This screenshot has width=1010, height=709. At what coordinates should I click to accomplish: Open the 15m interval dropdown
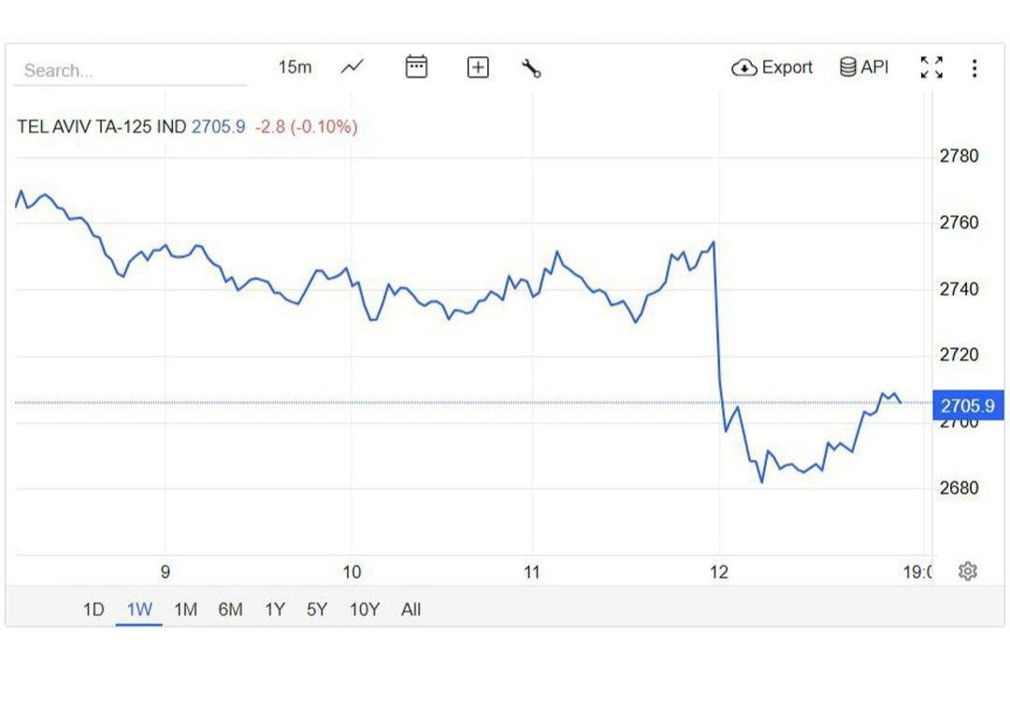tap(295, 67)
